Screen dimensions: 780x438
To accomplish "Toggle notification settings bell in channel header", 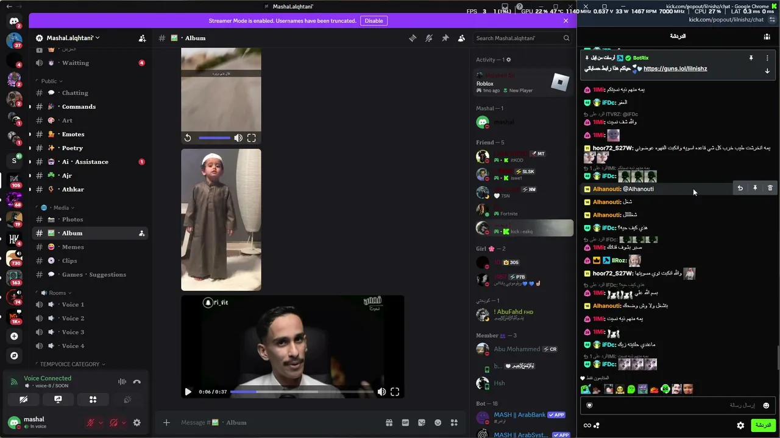I will click(x=429, y=38).
